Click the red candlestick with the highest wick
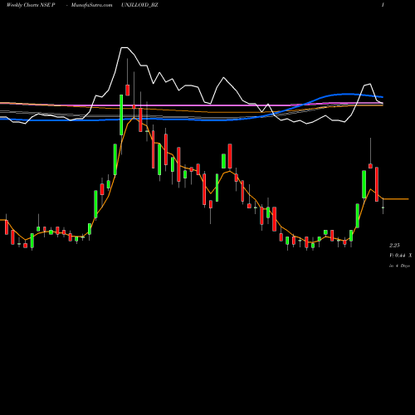This screenshot has width=415, height=415. click(128, 90)
